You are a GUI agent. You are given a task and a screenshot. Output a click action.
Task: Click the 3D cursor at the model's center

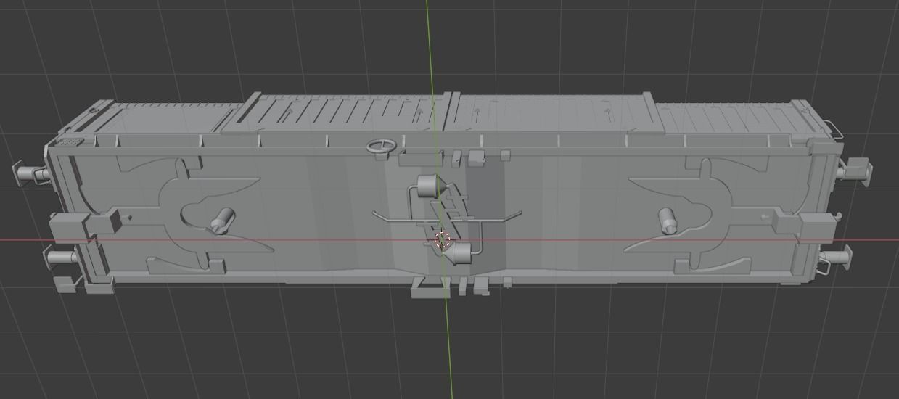coord(443,240)
